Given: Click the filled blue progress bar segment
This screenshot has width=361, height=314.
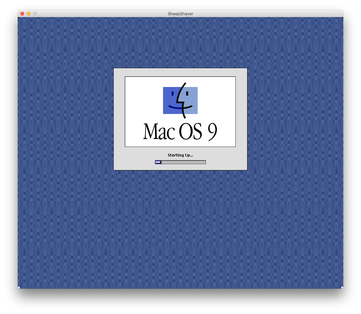Looking at the screenshot, I should point(158,162).
